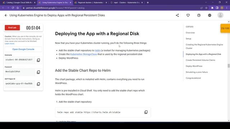Click the browser address bar URL

coord(55,8)
